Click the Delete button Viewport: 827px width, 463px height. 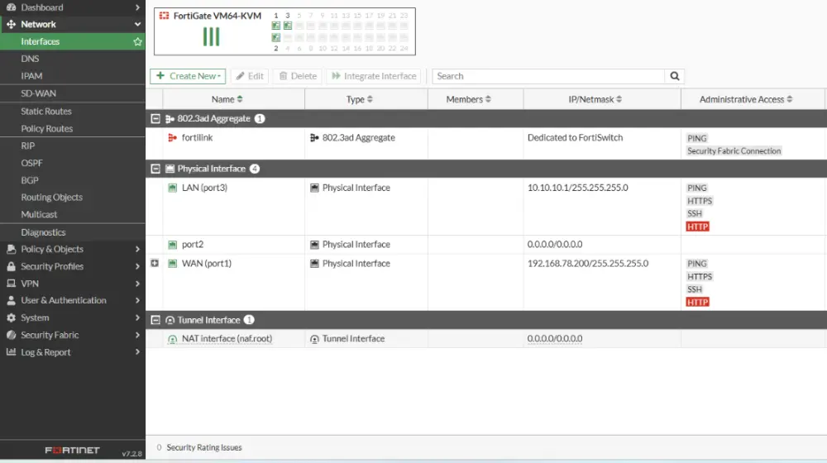298,76
